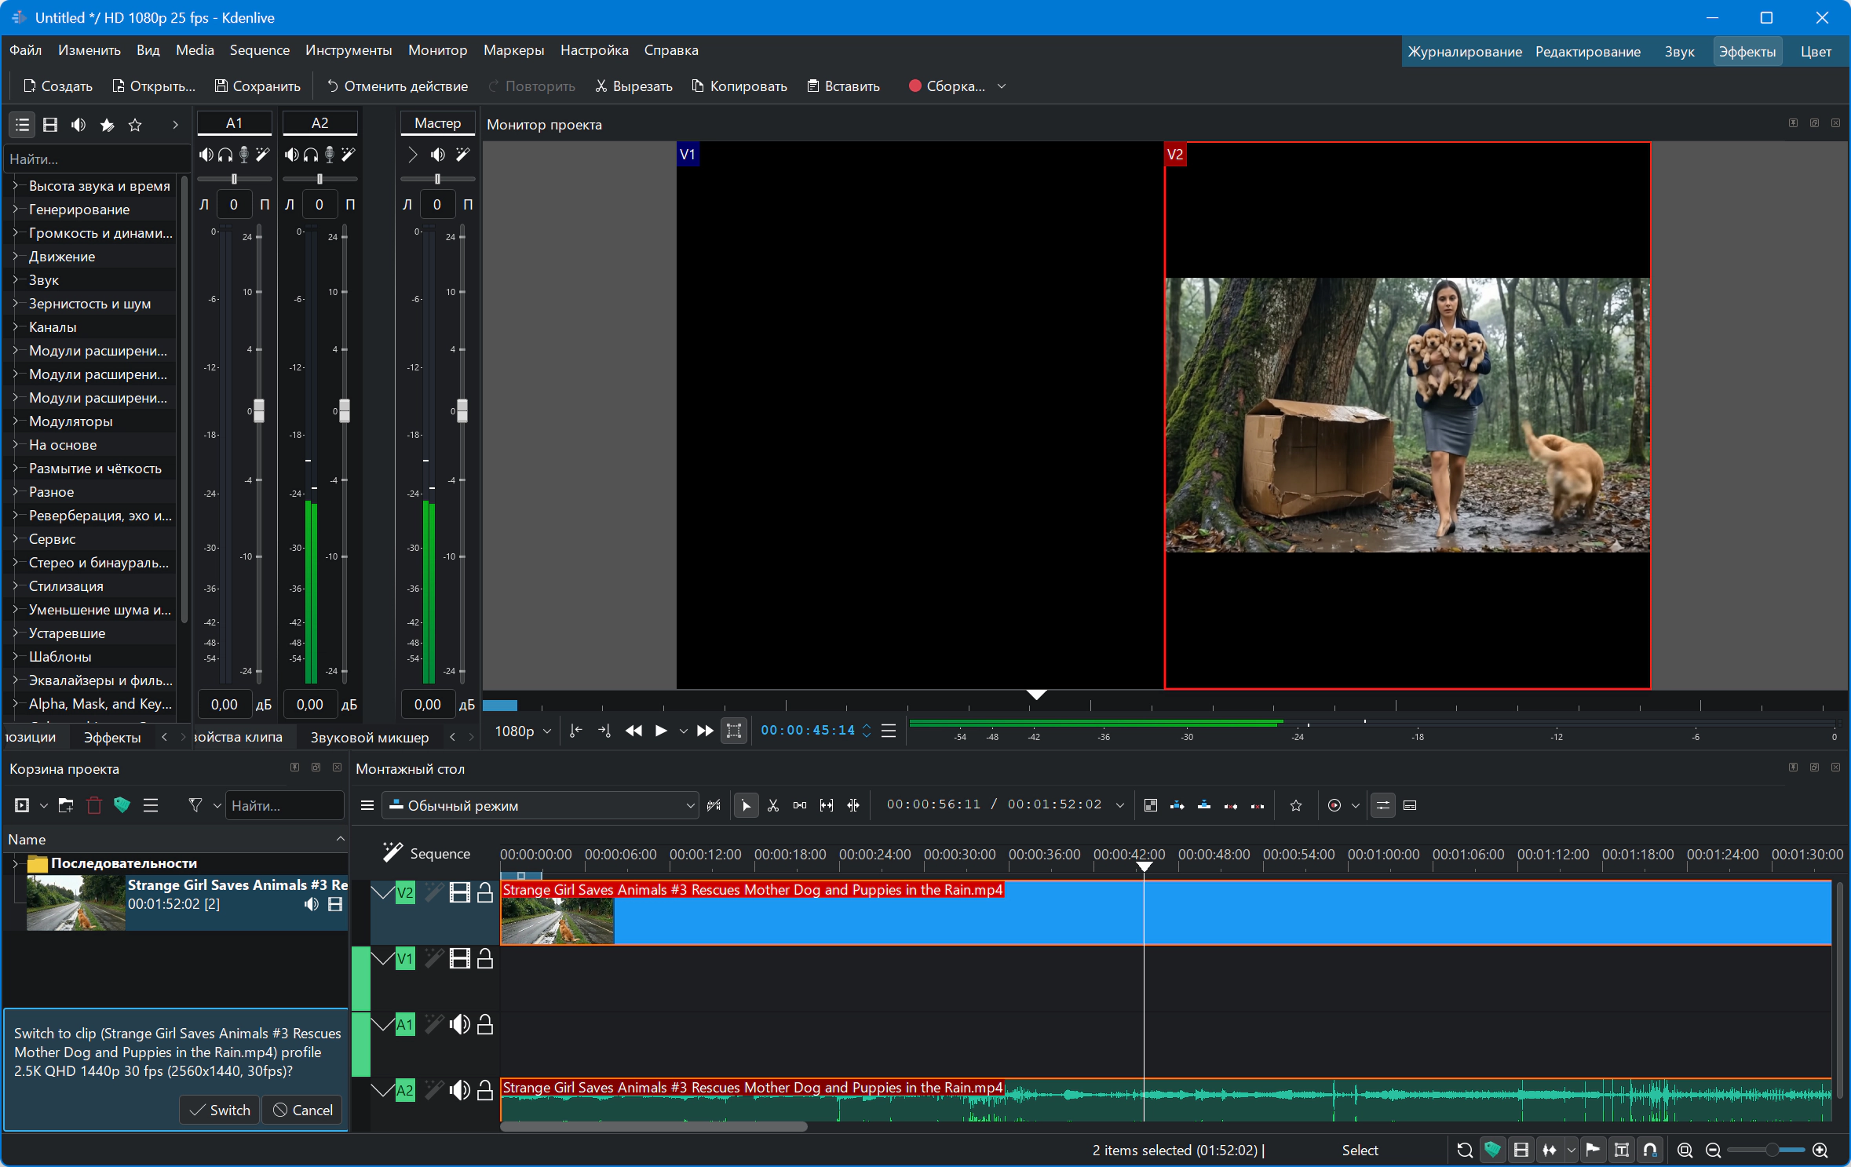This screenshot has height=1167, width=1851.
Task: Click the delete (red trash) icon in project bin
Action: click(x=94, y=805)
